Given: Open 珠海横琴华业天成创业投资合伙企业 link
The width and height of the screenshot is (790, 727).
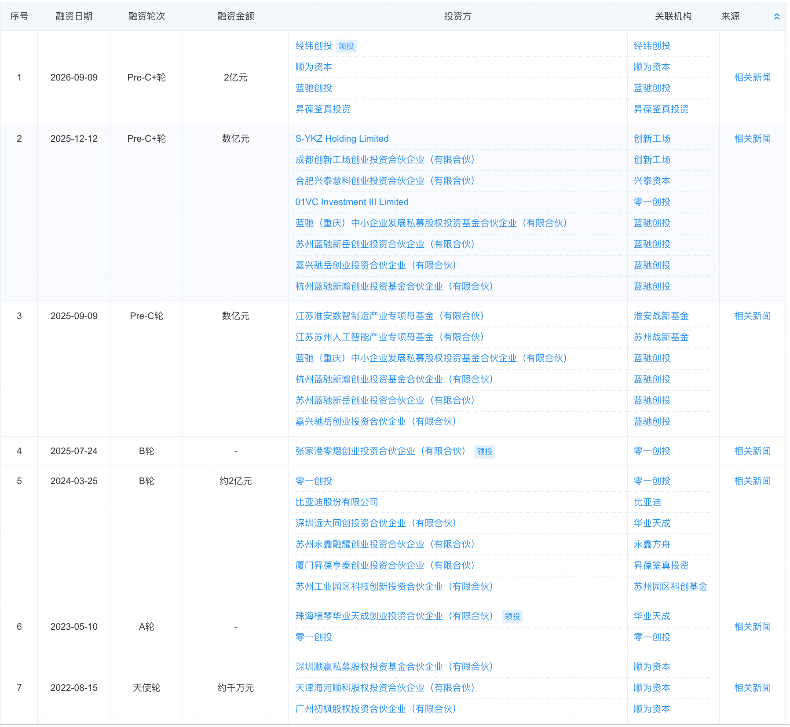Looking at the screenshot, I should 395,616.
